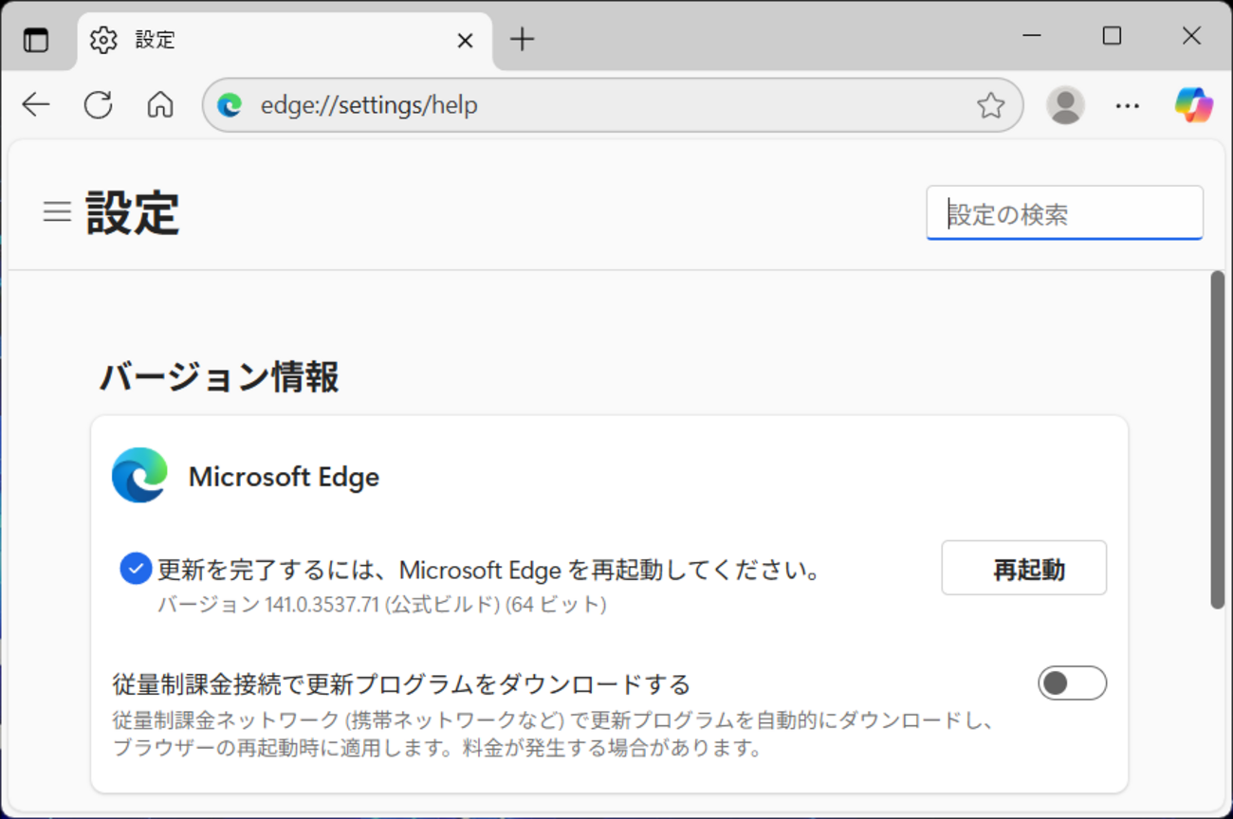Open the profile avatar icon
The height and width of the screenshot is (819, 1233).
[1065, 104]
